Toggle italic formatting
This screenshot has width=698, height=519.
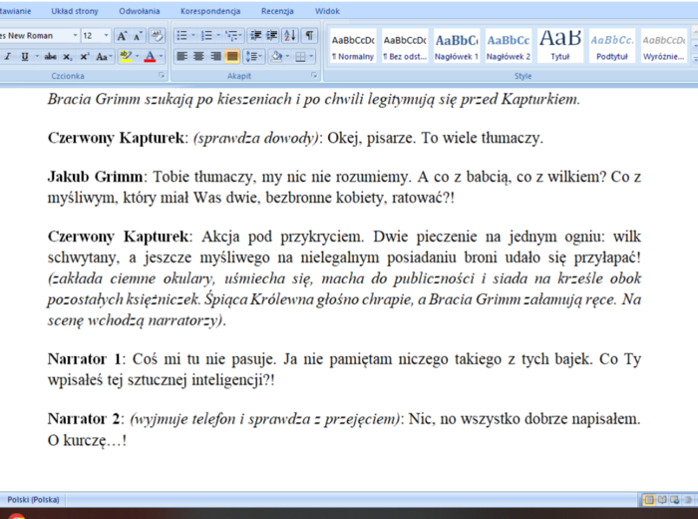coord(7,57)
